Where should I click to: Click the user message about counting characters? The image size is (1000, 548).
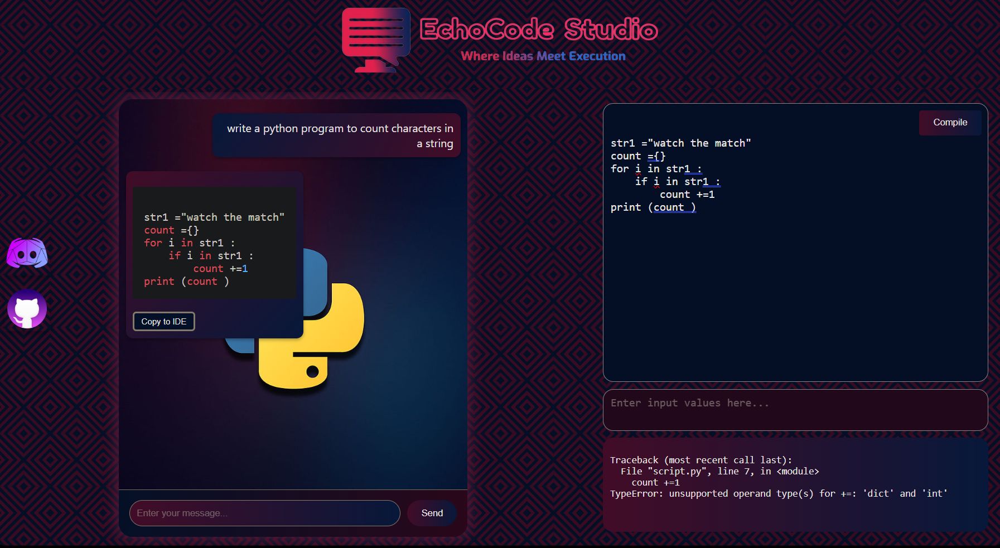coord(336,135)
